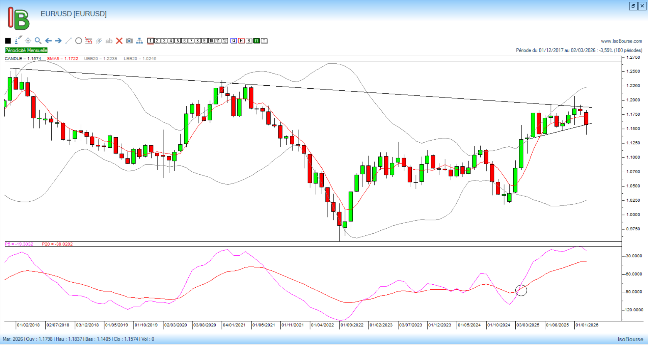Click the Périodicité Mensuelle label
This screenshot has width=648, height=345.
(26, 50)
